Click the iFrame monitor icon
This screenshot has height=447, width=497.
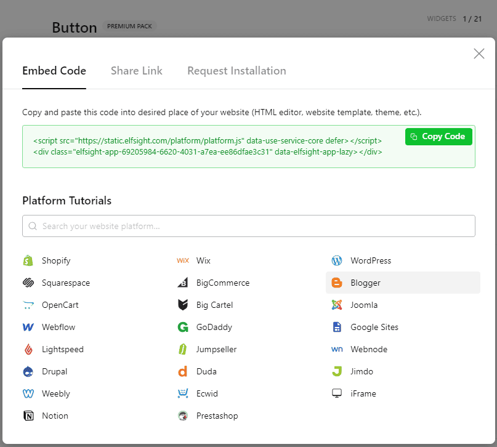(337, 393)
